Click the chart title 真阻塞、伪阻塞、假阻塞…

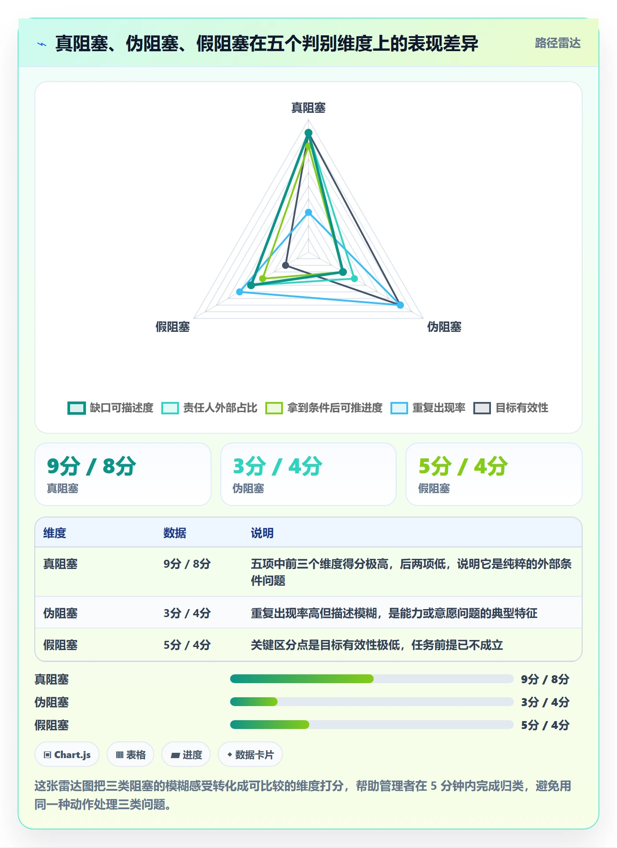(x=267, y=44)
